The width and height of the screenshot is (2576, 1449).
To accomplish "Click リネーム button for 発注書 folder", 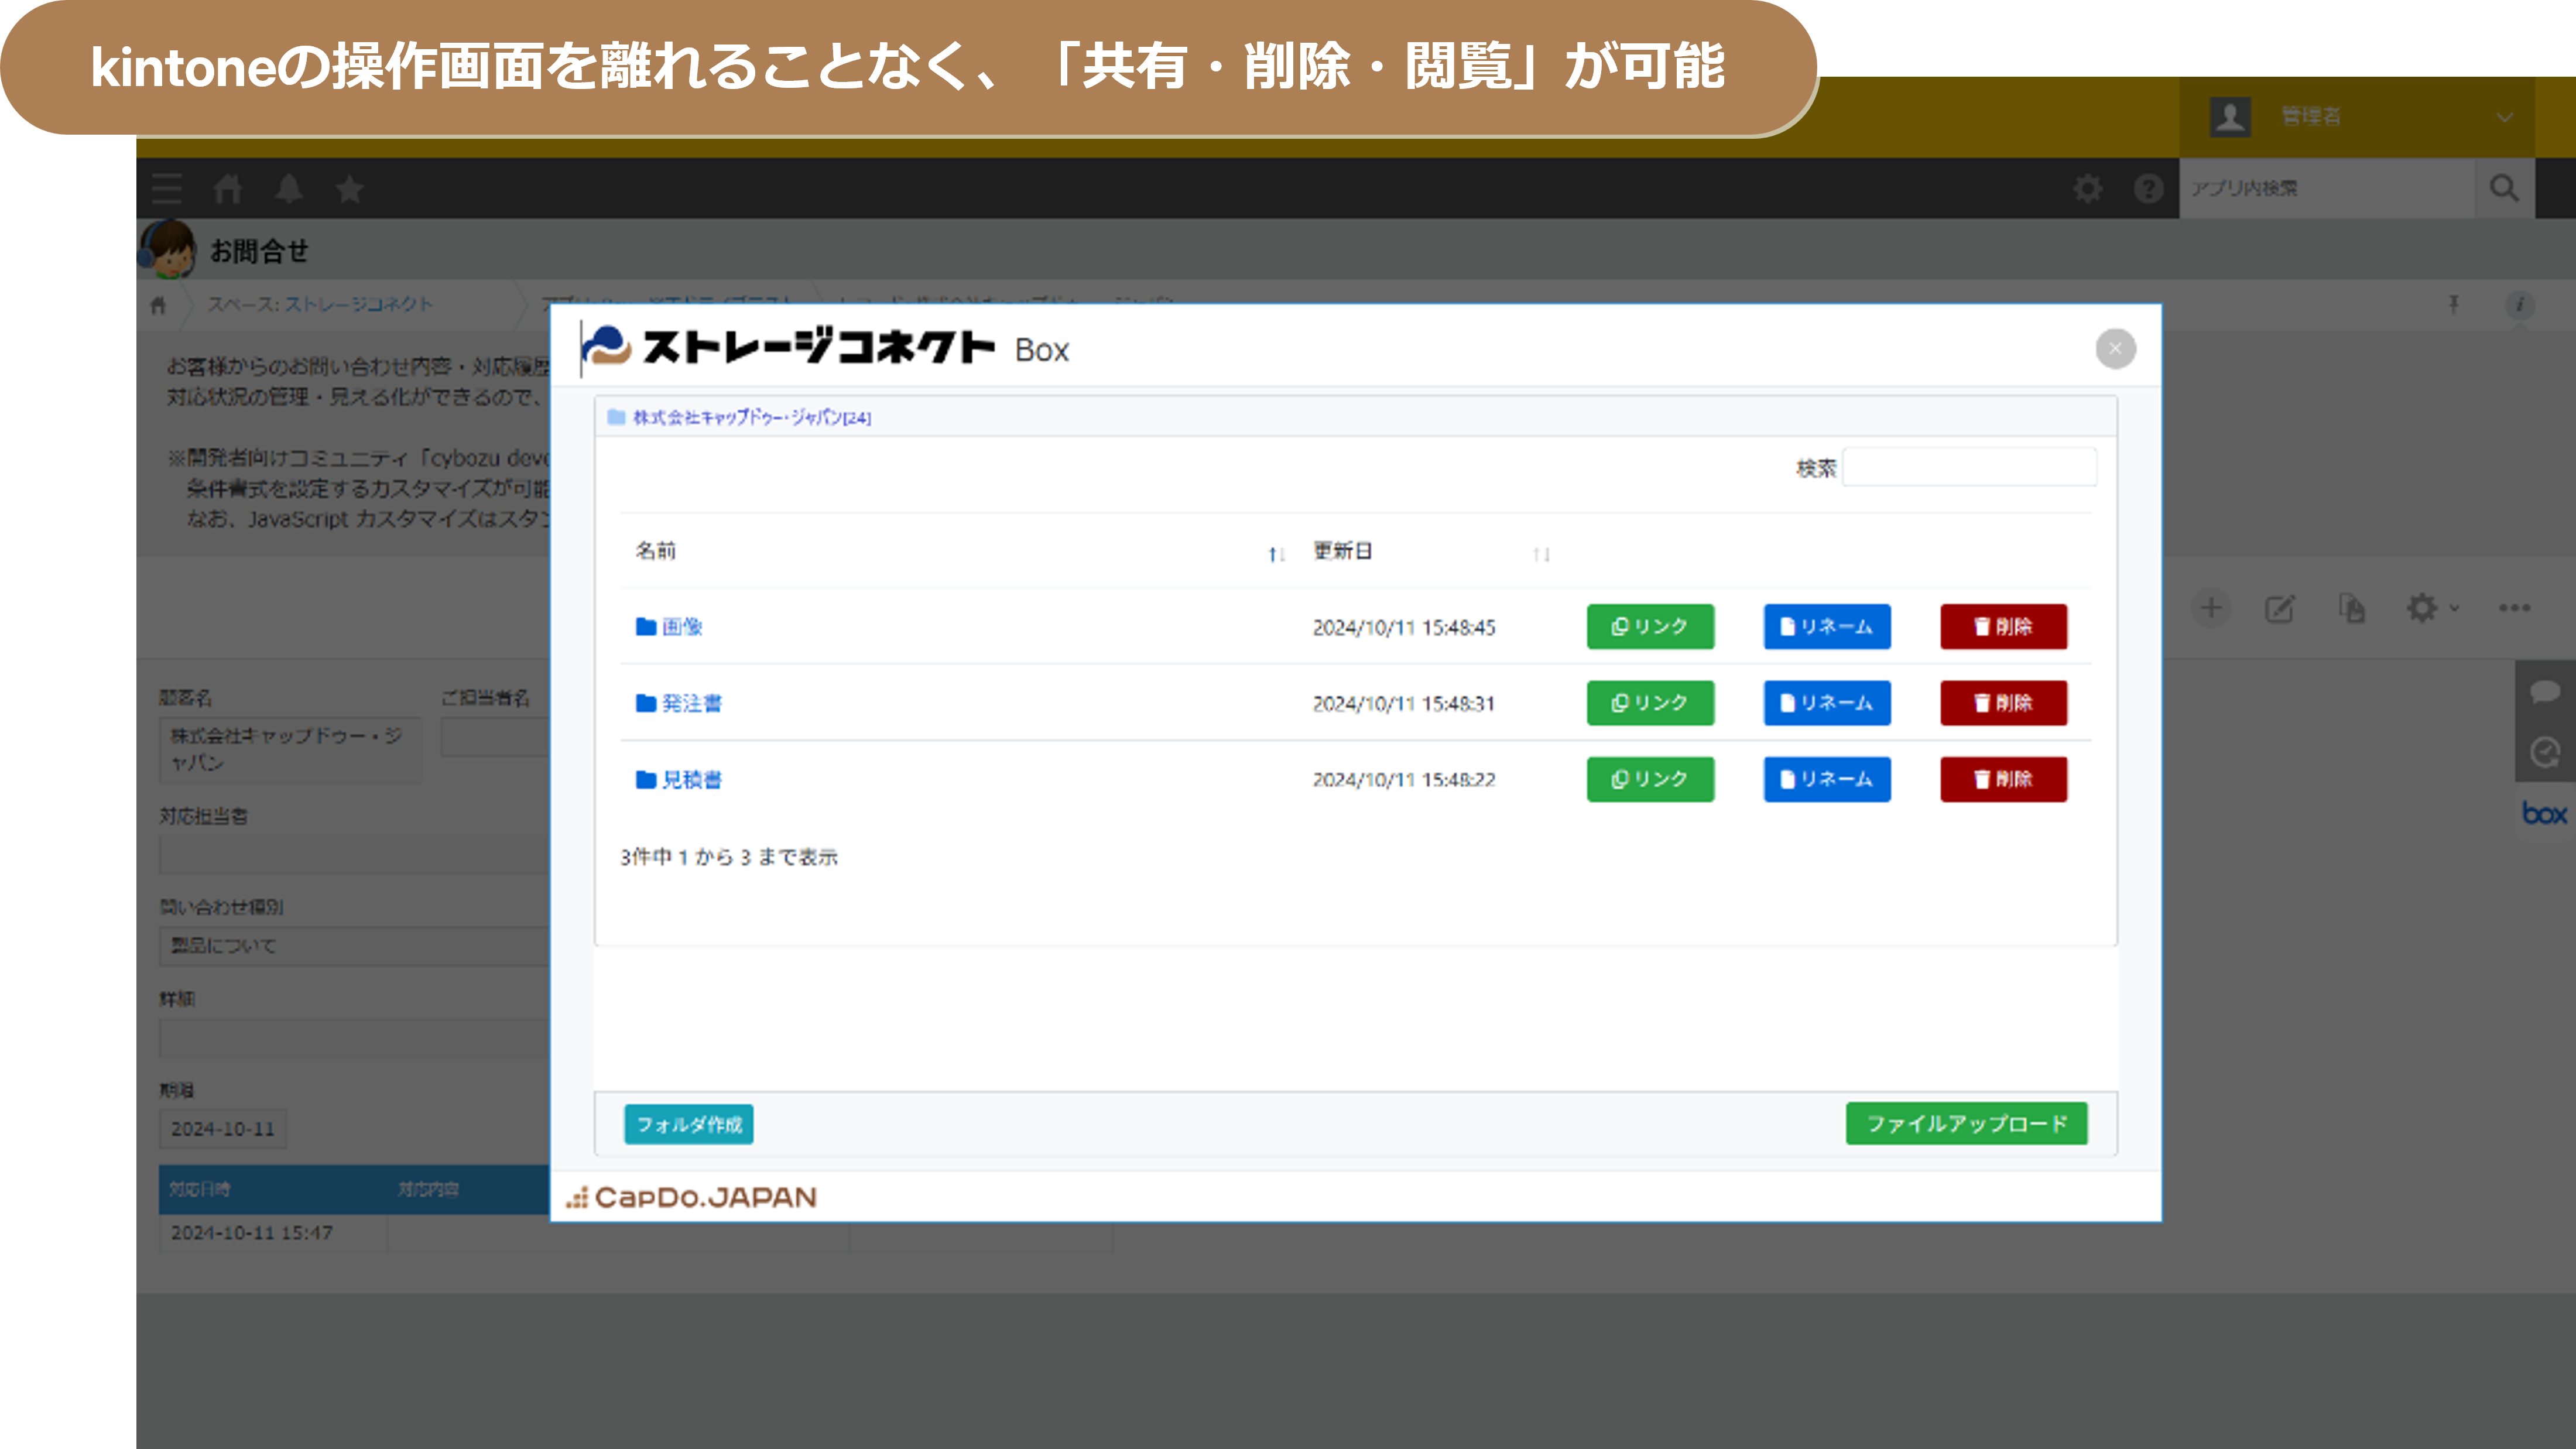I will (x=1827, y=703).
